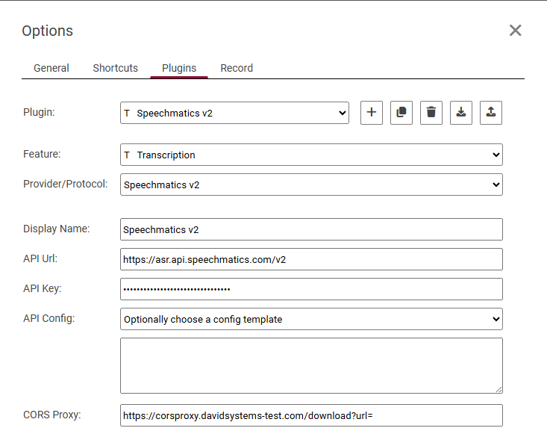The height and width of the screenshot is (431, 547).
Task: Upload plugin configuration icon
Action: point(491,113)
